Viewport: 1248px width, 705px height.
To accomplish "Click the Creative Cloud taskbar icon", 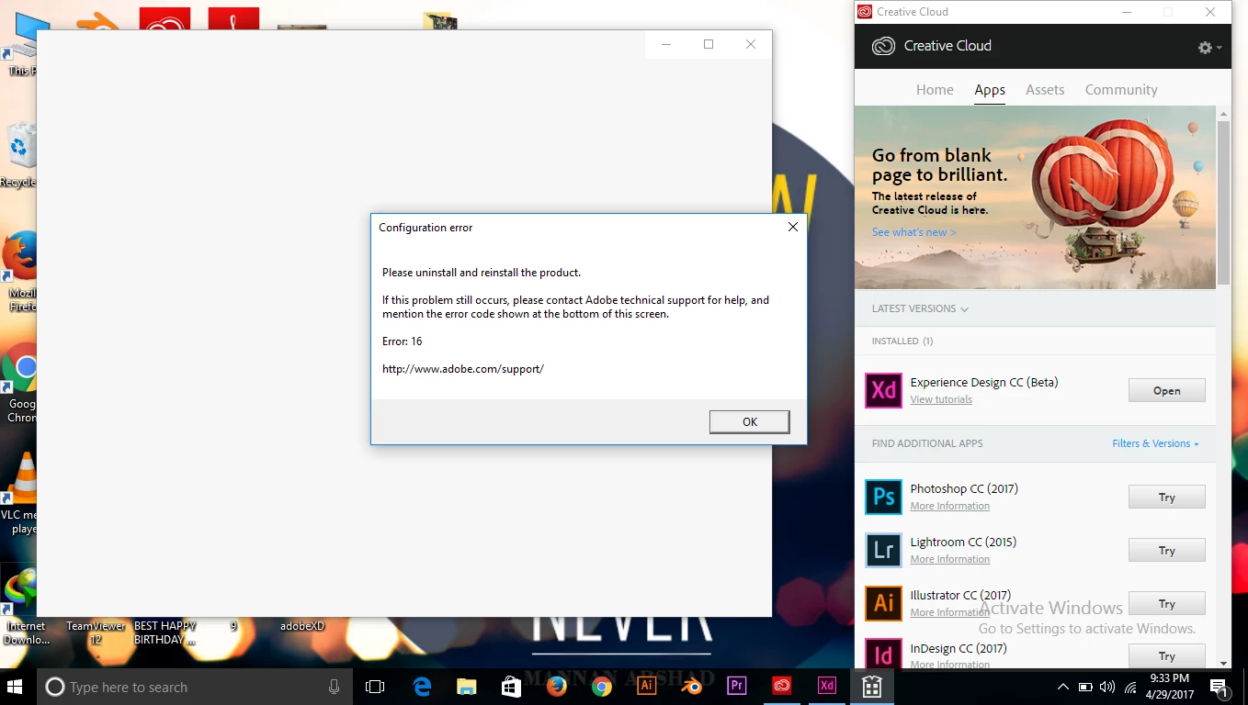I will 781,686.
